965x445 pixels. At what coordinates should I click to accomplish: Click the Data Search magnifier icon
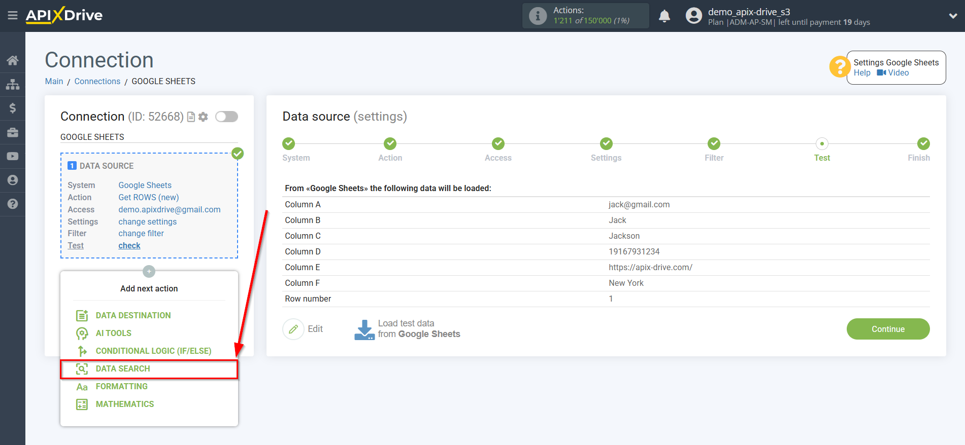tap(82, 368)
